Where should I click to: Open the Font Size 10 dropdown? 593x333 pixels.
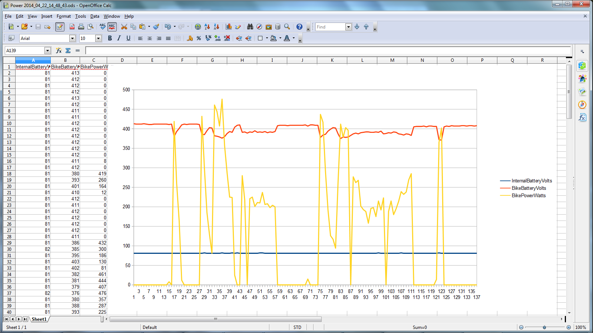coord(98,38)
